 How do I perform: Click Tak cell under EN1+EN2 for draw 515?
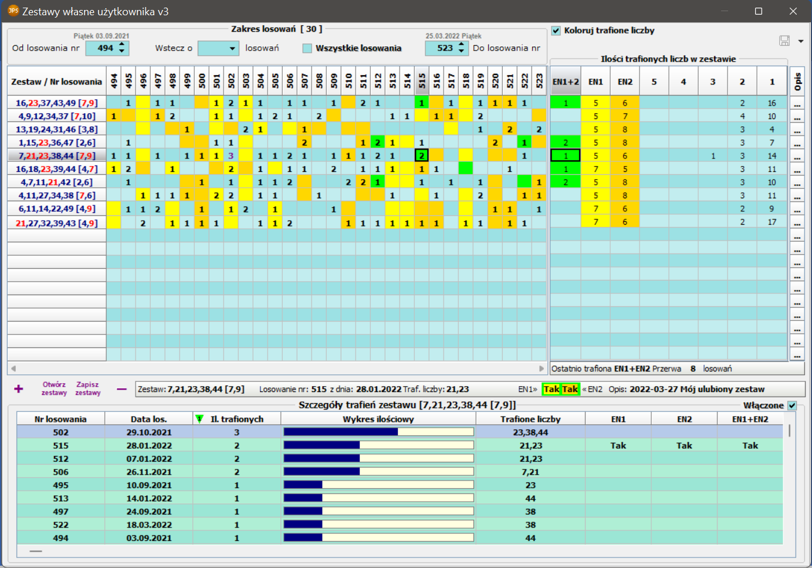coord(750,445)
